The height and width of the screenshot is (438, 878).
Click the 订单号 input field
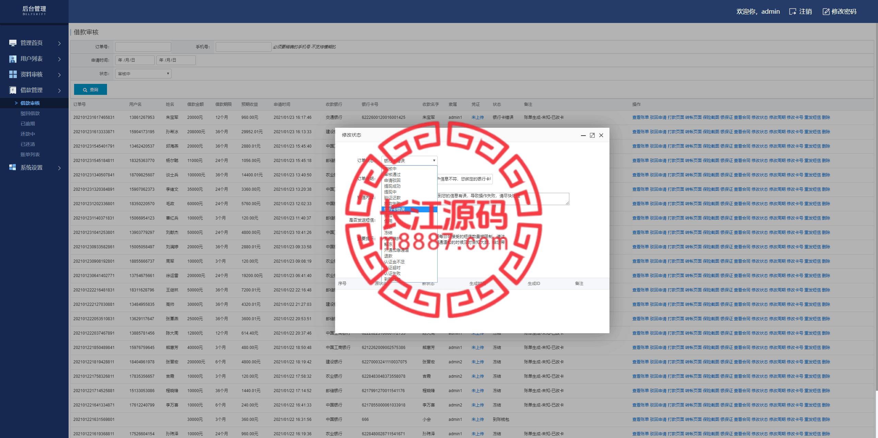(x=144, y=47)
